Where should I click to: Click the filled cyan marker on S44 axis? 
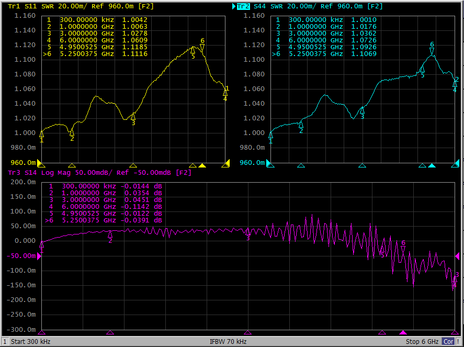(432, 165)
